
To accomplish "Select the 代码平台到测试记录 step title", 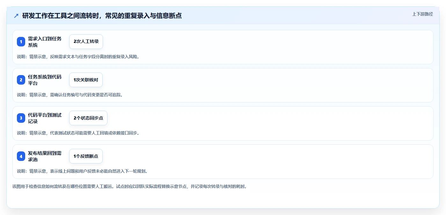I will point(45,118).
